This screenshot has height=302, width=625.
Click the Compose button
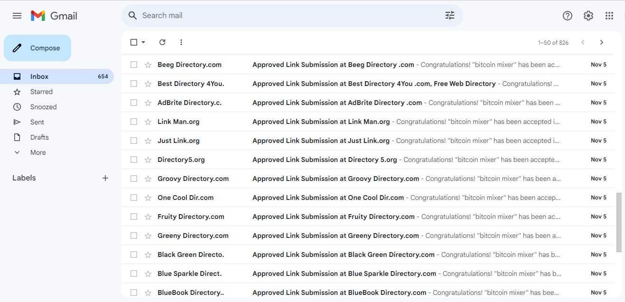pos(37,48)
